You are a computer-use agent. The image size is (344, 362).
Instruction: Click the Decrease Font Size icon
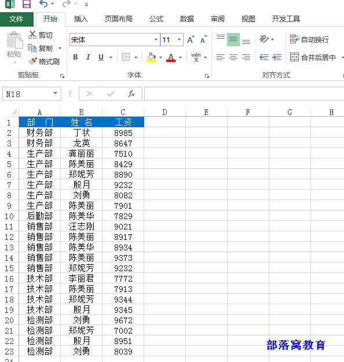tap(204, 39)
